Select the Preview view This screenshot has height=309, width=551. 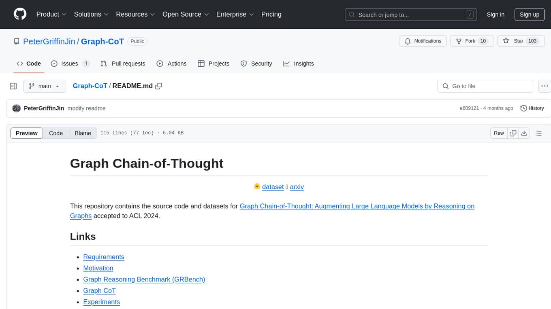click(27, 133)
